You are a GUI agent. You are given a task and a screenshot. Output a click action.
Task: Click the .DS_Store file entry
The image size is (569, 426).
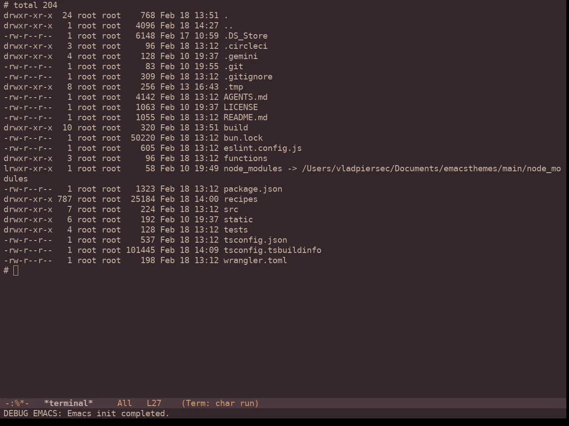tap(245, 36)
